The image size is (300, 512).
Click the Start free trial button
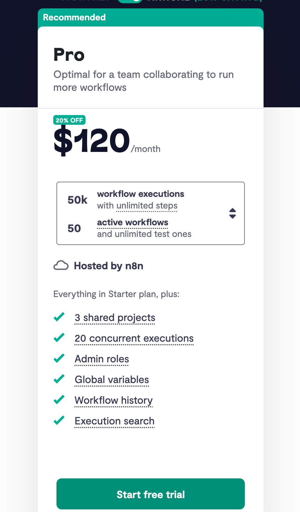pyautogui.click(x=151, y=494)
